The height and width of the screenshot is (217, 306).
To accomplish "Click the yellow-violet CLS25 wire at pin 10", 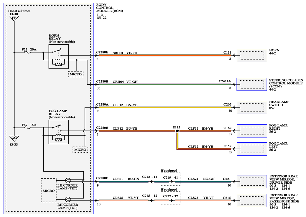I will [124, 200].
